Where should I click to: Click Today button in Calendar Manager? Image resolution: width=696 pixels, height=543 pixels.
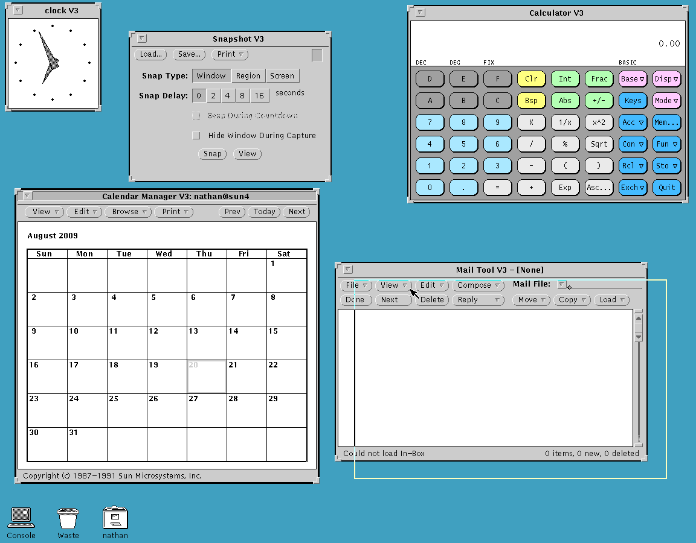point(264,212)
